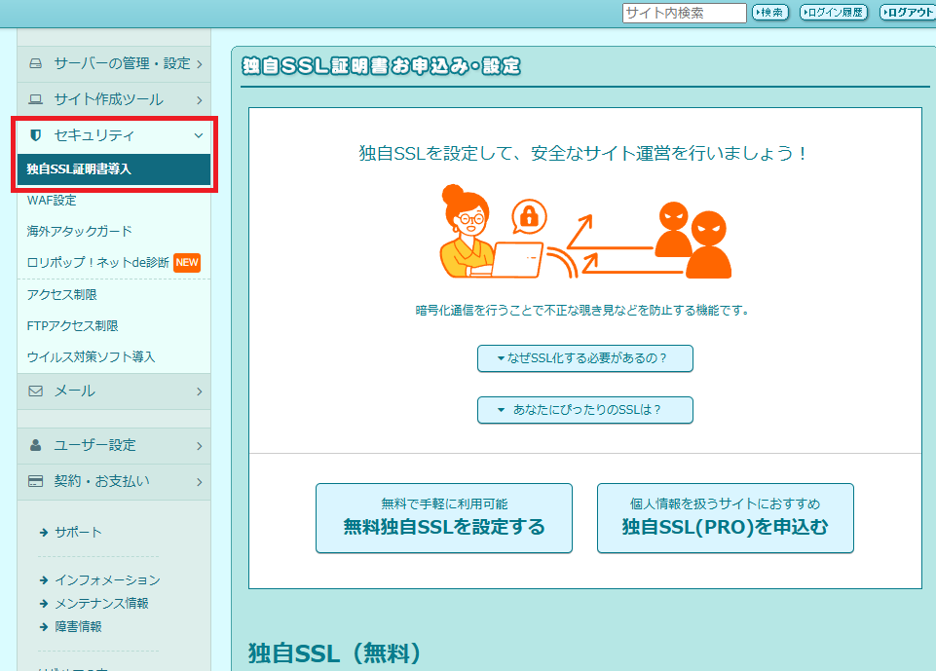
Task: Expand the なぜSSL化する必要があるの？ section
Action: pos(584,358)
